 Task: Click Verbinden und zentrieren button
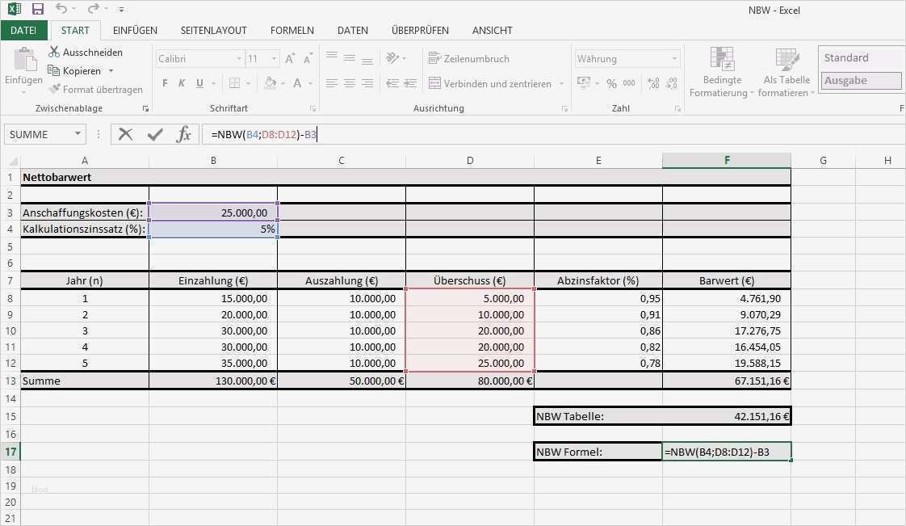[x=490, y=83]
